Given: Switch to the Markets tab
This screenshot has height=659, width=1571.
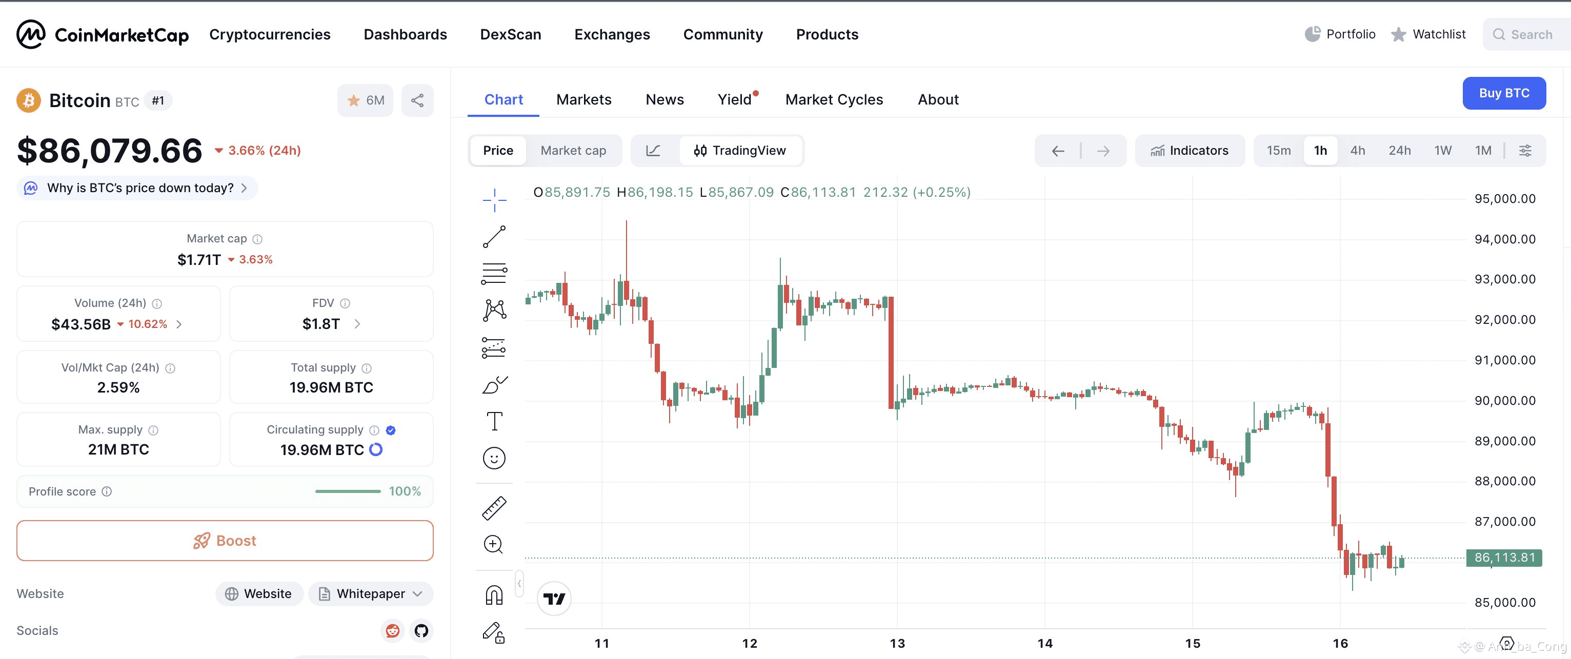Looking at the screenshot, I should [x=583, y=99].
